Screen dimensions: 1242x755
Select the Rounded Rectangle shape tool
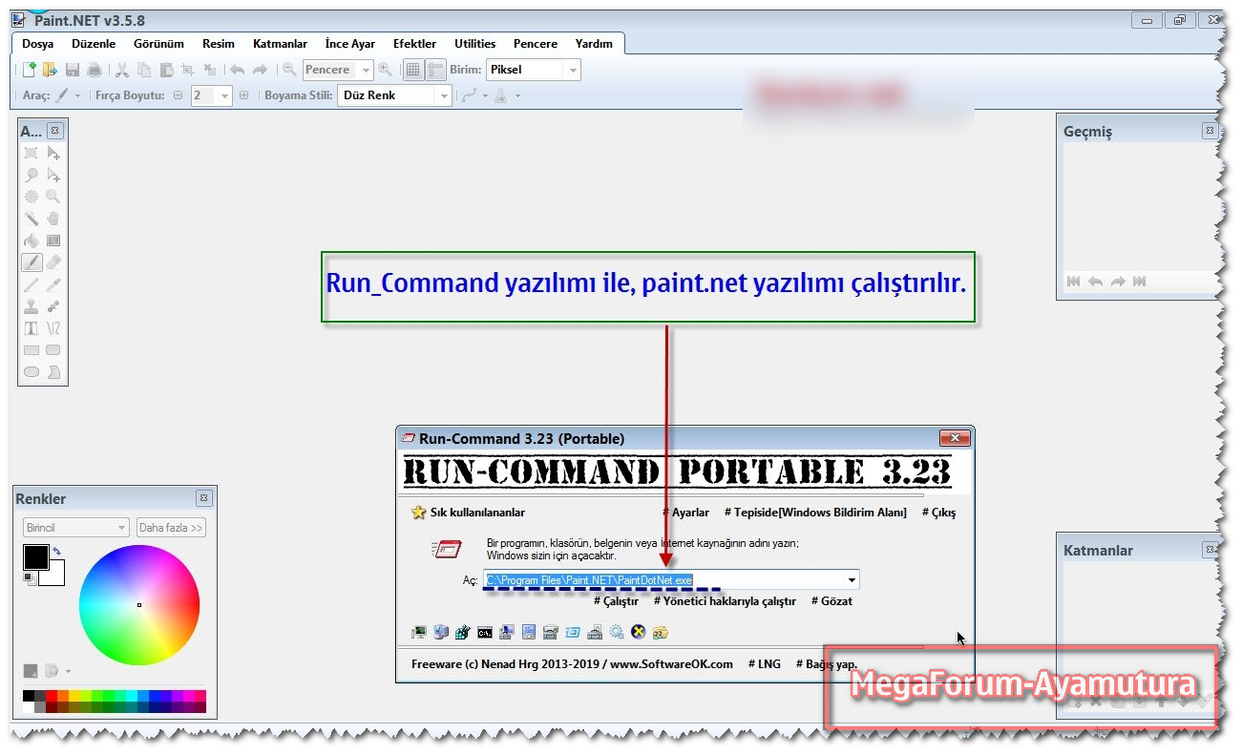53,350
